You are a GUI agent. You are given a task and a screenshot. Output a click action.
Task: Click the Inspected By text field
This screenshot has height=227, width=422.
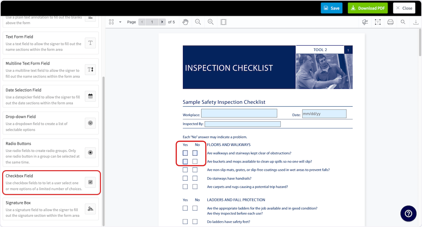click(x=243, y=124)
